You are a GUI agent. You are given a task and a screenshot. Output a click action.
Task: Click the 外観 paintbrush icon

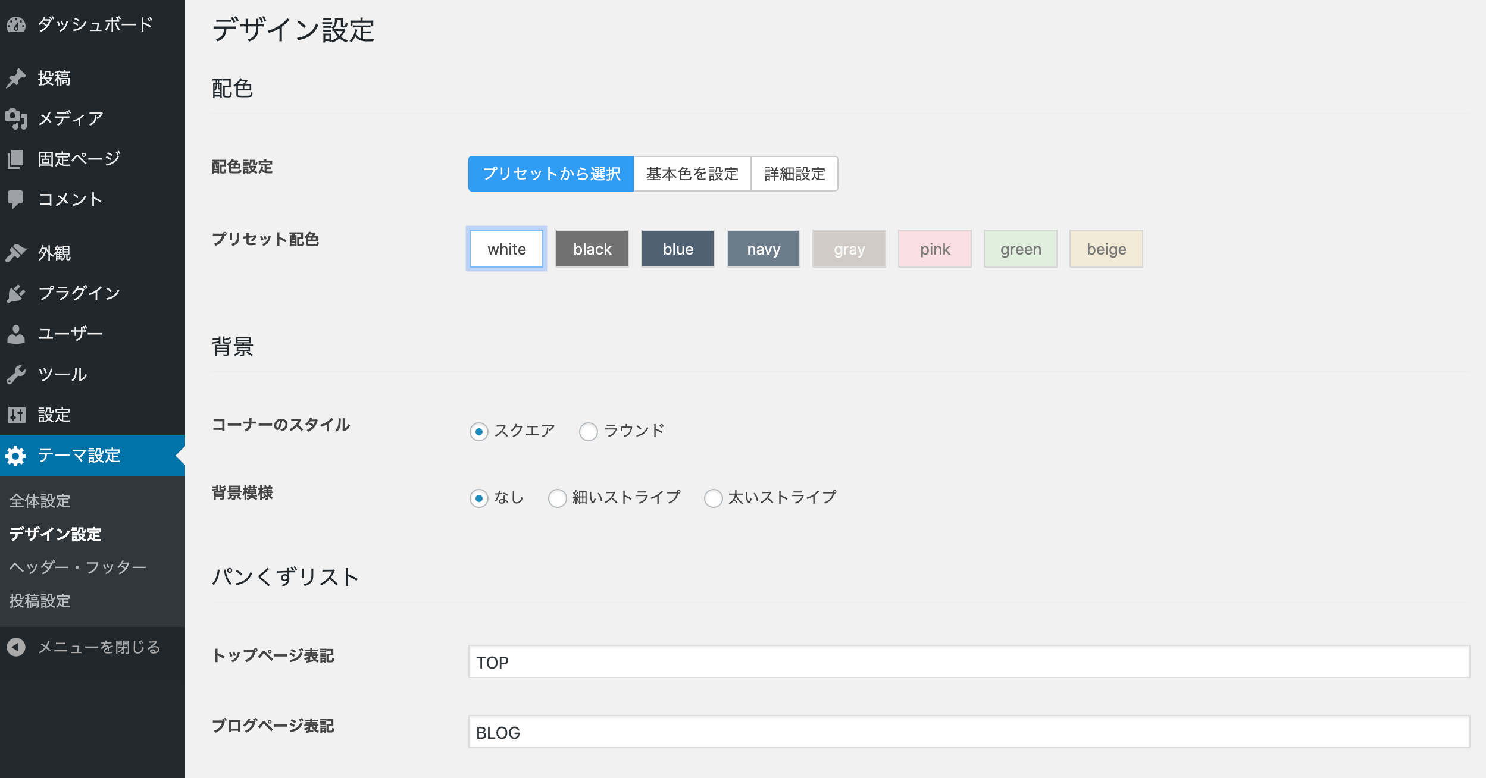16,253
